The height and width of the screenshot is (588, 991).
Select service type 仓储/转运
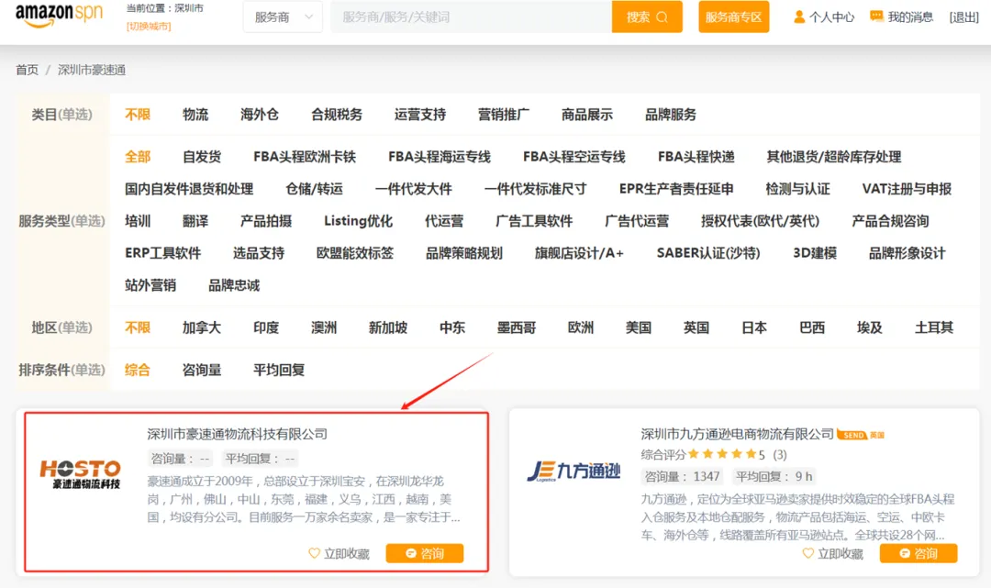[314, 189]
